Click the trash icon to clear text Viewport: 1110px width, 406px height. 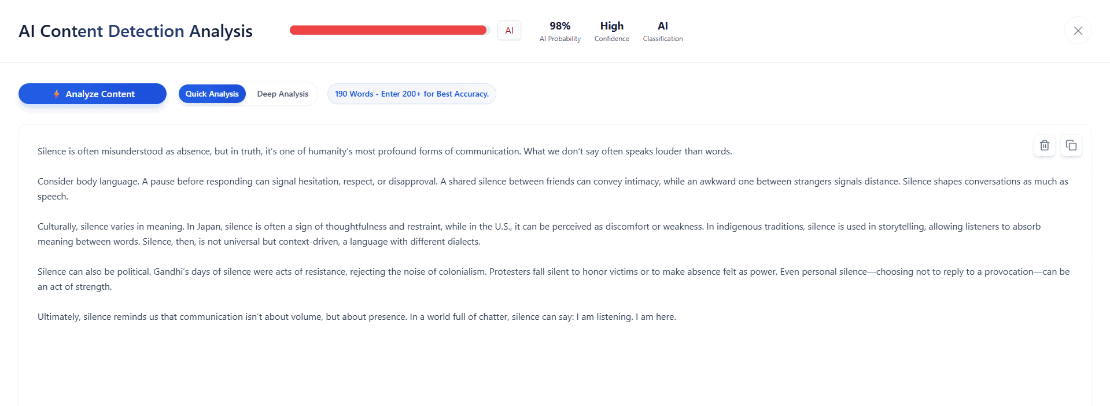1045,145
